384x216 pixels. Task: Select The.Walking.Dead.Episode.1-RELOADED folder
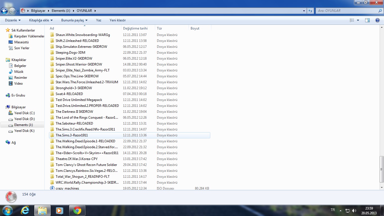[x=85, y=141]
